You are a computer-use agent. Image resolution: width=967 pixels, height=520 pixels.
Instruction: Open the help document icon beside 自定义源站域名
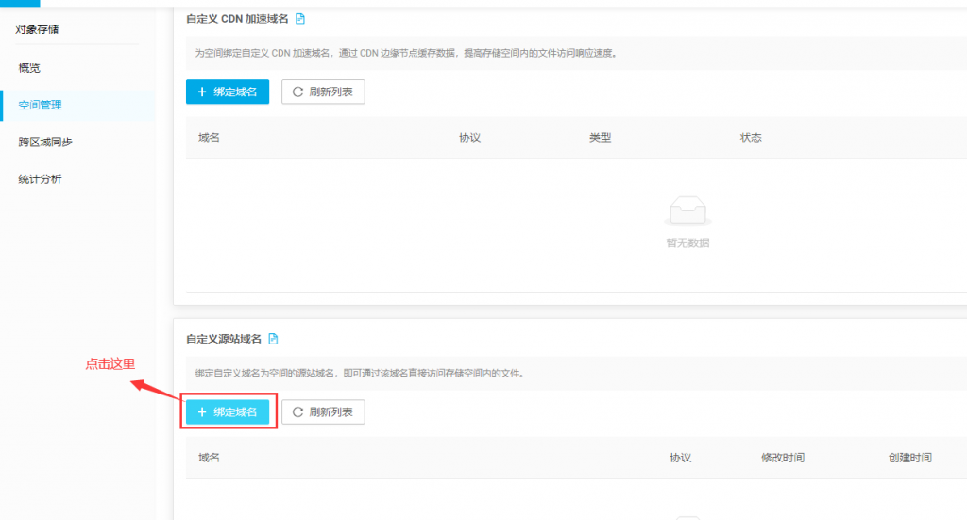tap(273, 339)
